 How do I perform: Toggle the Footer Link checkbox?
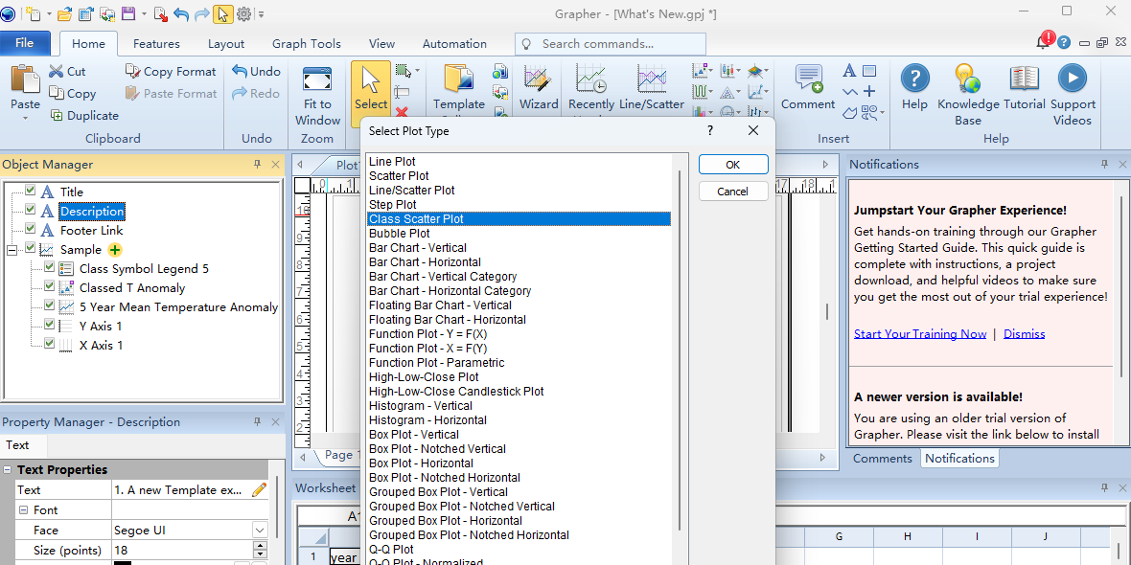(30, 229)
